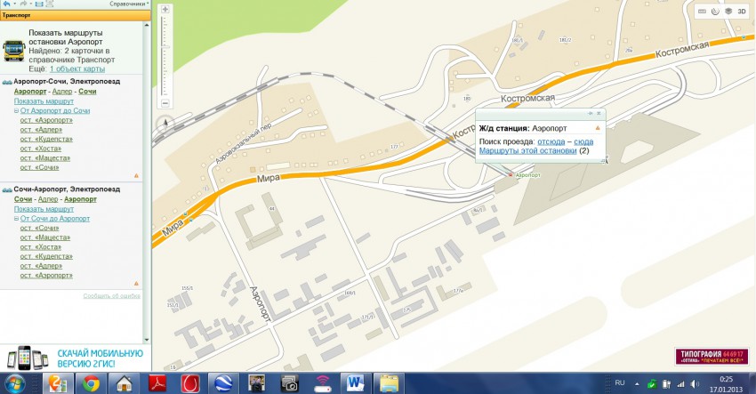Pin the station info popup
Viewport: 756px width, 394px height.
[589, 114]
